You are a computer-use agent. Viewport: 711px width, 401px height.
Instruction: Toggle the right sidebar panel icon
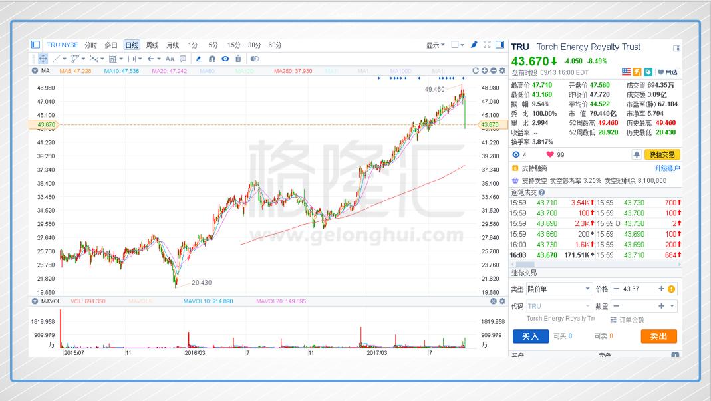[x=499, y=45]
